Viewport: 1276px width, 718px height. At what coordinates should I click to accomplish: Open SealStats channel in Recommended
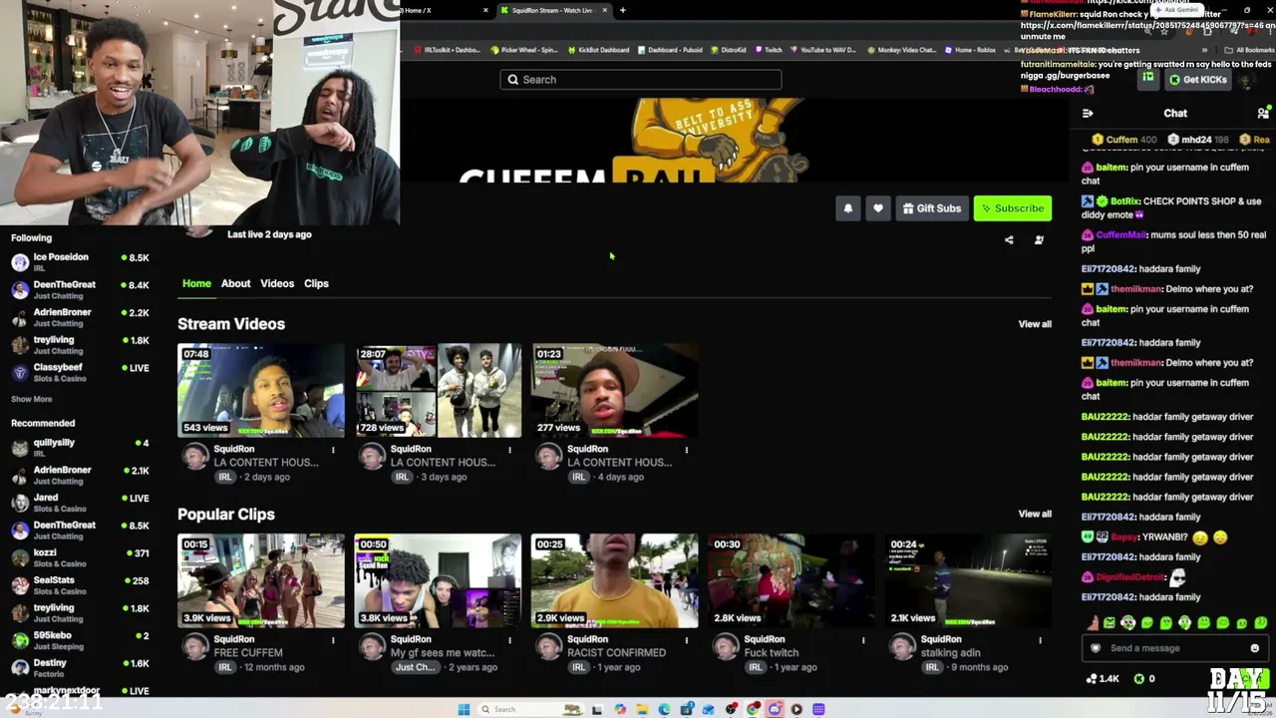point(80,585)
